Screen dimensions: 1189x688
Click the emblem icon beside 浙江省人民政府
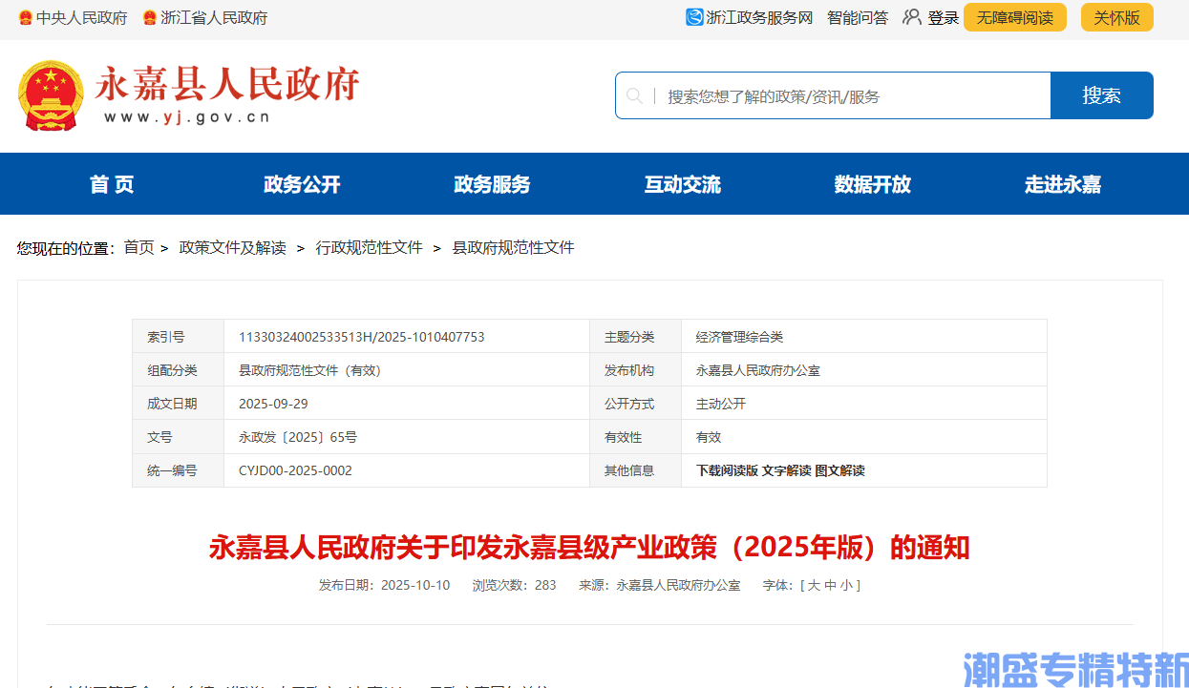tap(149, 18)
